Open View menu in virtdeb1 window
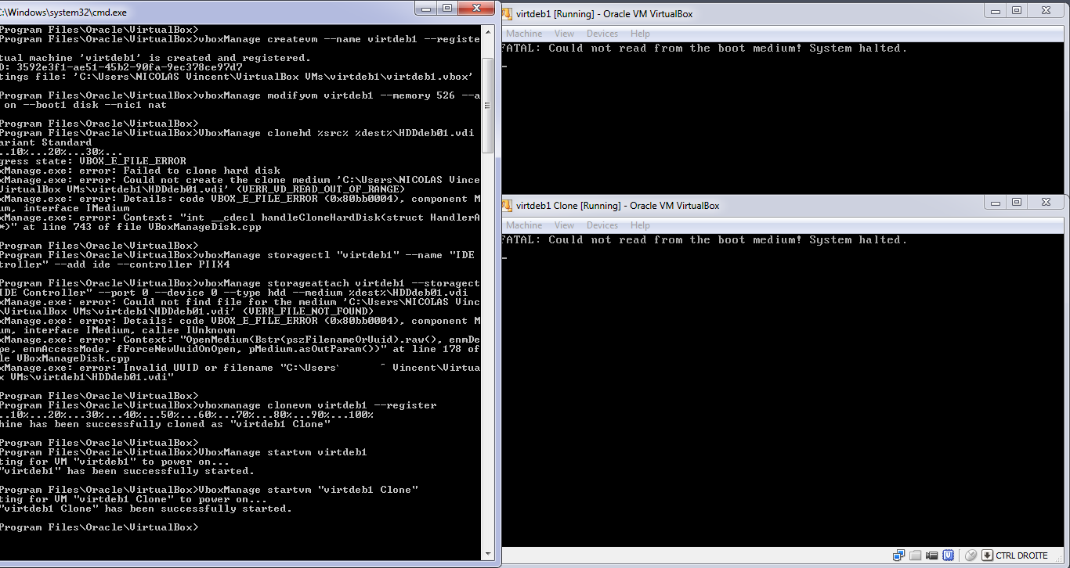 coord(564,34)
